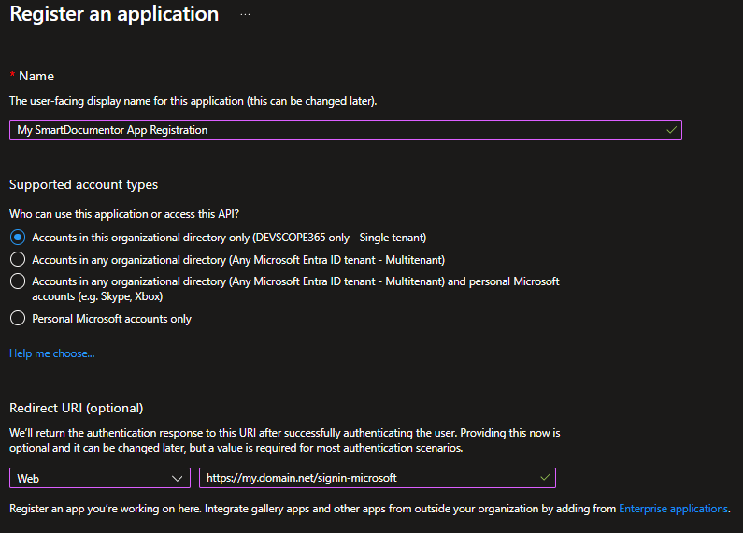Click the Redirect URI (optional) heading
Screen dimensions: 743x533
(76, 408)
